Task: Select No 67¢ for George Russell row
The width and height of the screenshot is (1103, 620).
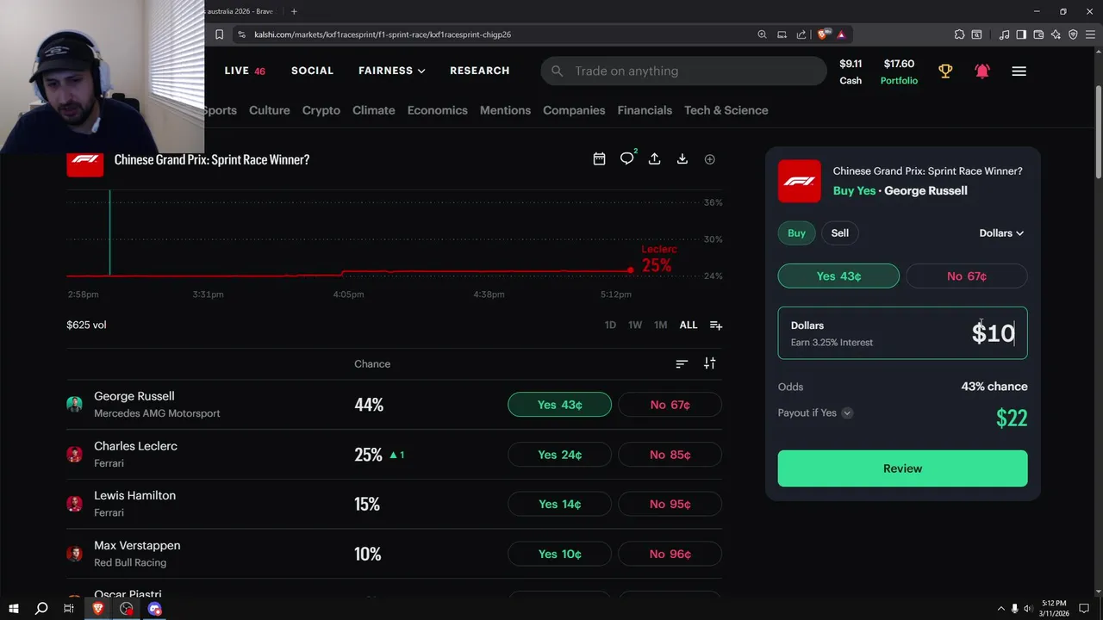Action: [x=670, y=405]
